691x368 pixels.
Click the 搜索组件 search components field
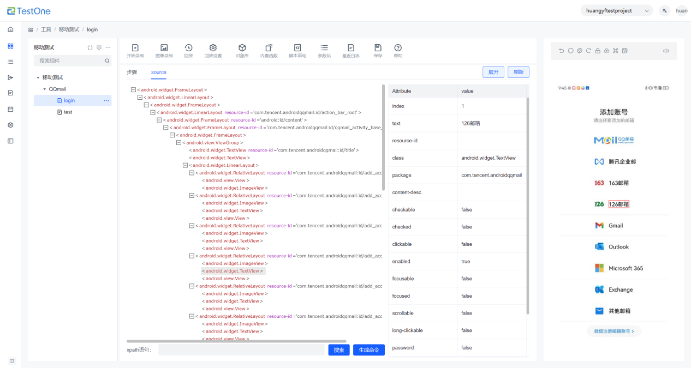click(73, 61)
